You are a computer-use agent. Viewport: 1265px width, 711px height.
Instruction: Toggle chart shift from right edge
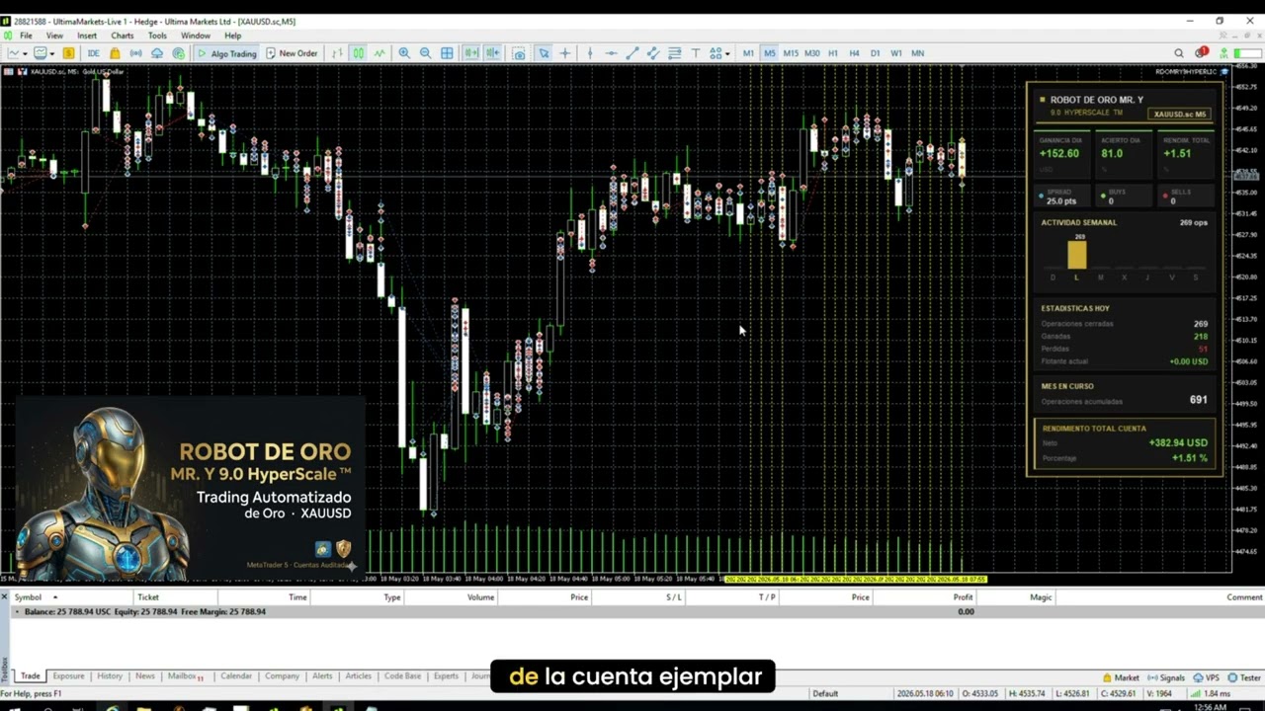(x=492, y=53)
